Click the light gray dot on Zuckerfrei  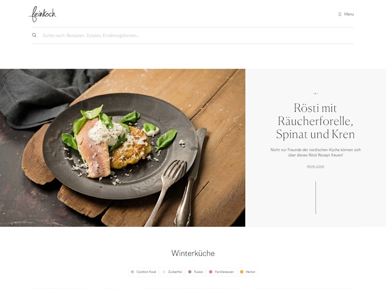pos(164,272)
